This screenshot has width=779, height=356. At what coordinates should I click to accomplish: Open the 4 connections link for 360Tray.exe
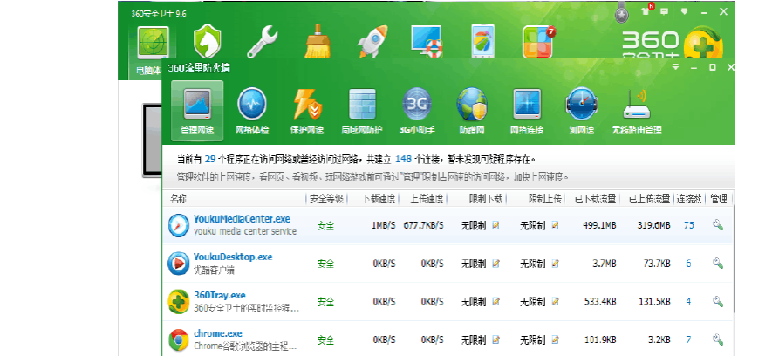pyautogui.click(x=688, y=302)
